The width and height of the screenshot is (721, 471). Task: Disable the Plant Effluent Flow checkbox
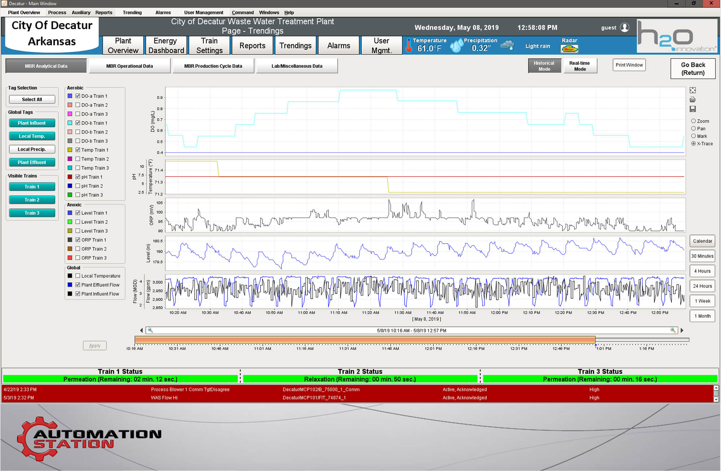(78, 285)
